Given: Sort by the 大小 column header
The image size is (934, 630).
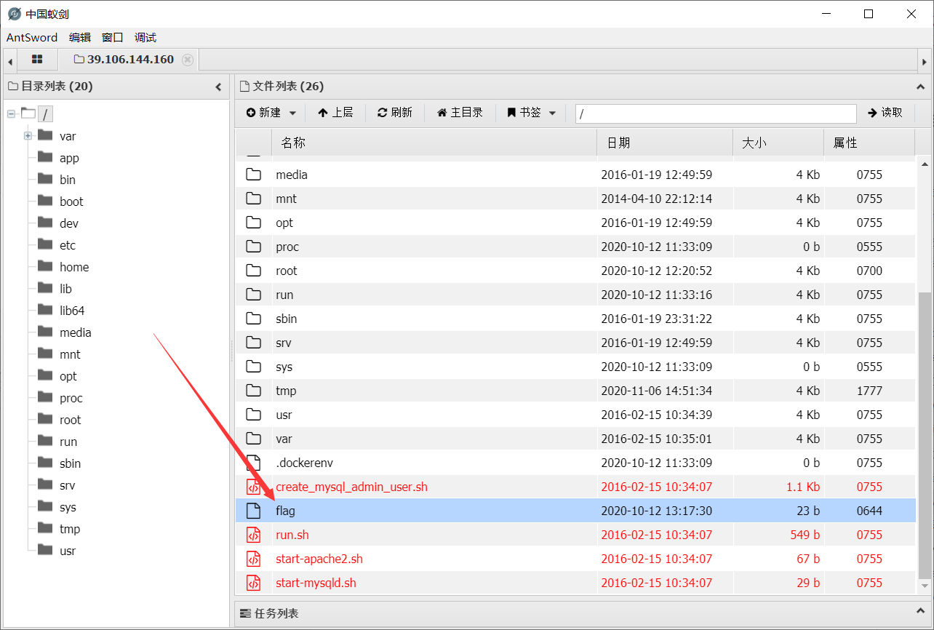Looking at the screenshot, I should [x=778, y=143].
